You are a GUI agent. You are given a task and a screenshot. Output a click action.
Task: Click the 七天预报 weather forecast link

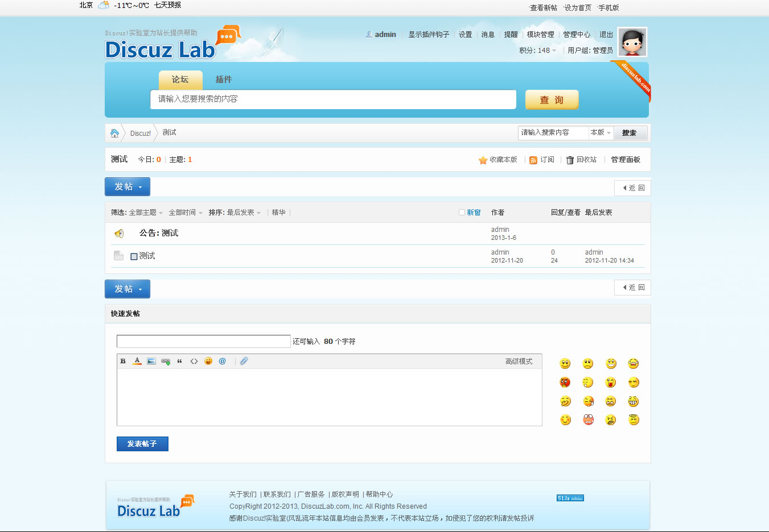(x=168, y=5)
